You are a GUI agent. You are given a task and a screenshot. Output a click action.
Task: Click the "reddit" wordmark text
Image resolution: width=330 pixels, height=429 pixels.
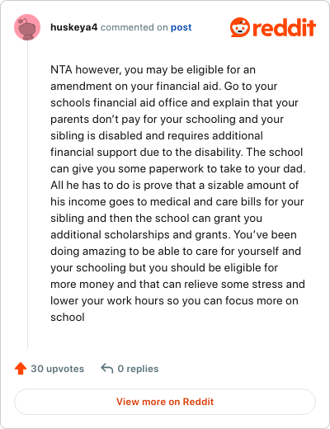(x=284, y=27)
